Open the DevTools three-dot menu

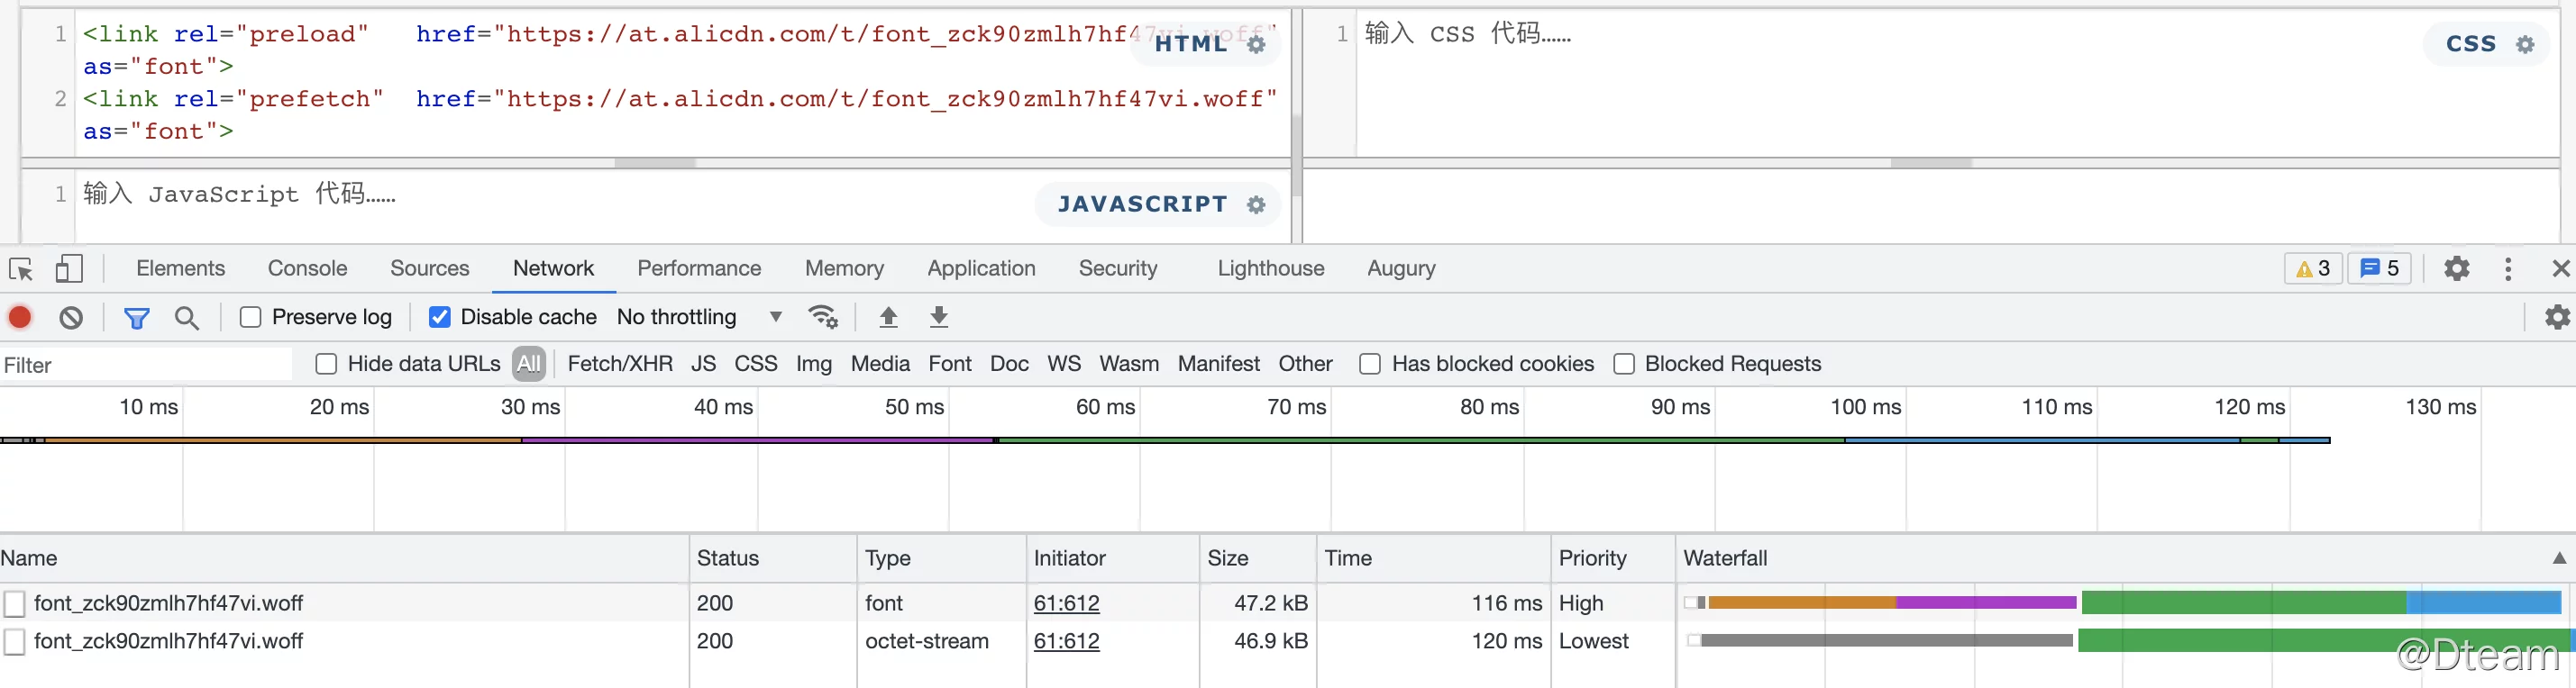coord(2508,268)
